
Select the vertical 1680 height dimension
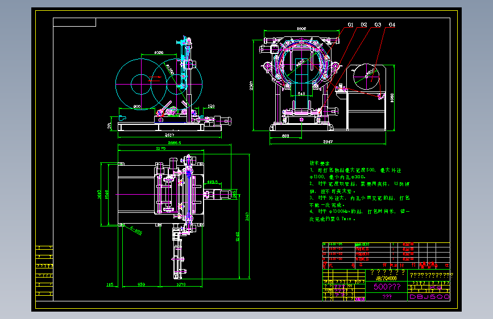392,98
